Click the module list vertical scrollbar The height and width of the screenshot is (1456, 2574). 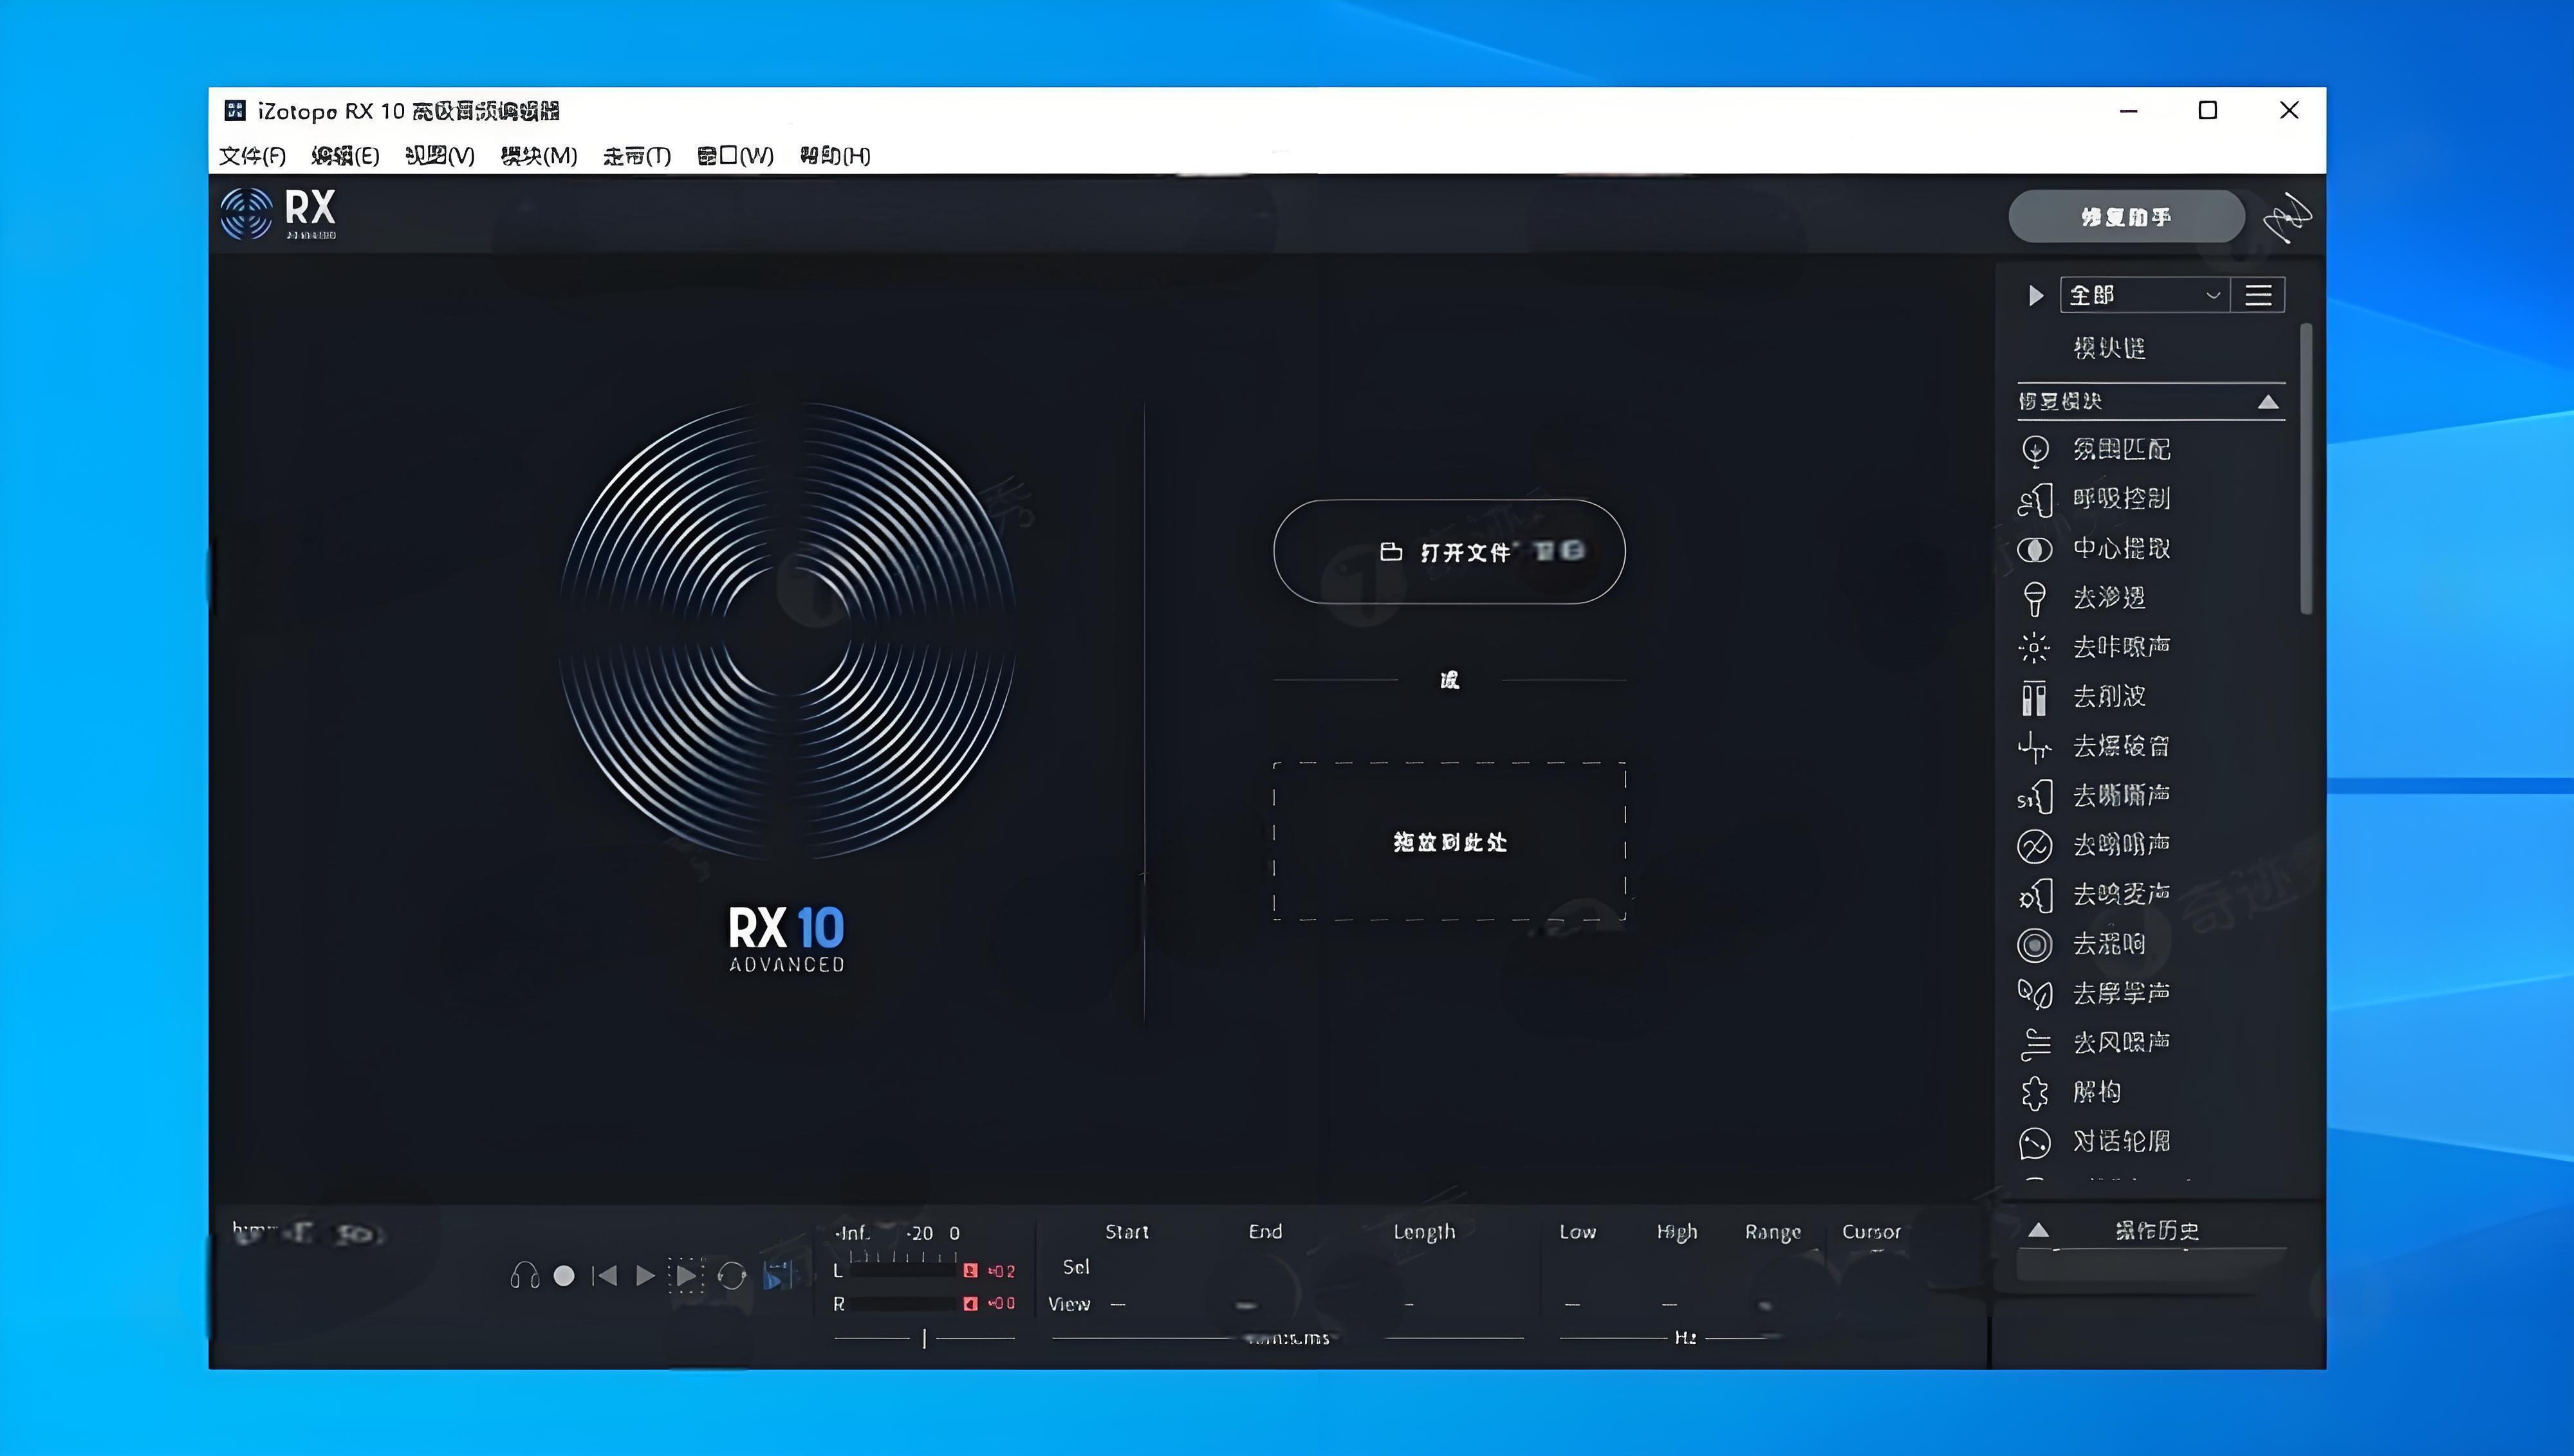[2306, 469]
